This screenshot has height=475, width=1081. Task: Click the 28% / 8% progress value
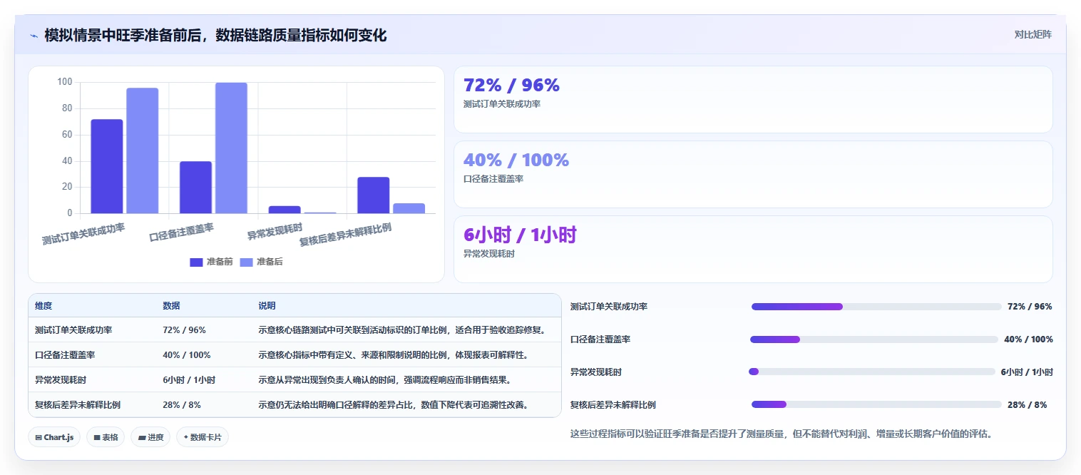point(1027,405)
